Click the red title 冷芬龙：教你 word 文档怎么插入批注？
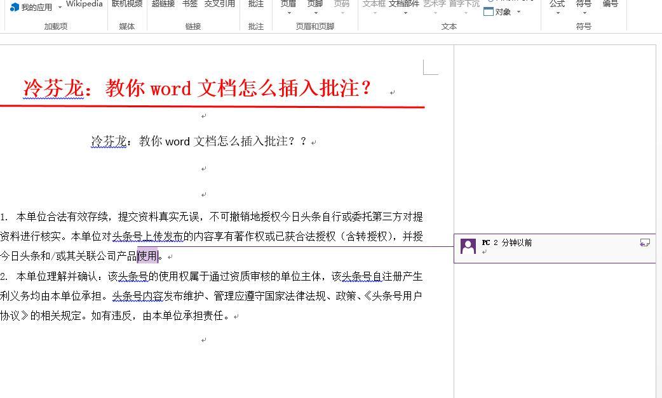Screen dimensions: 662x398 [197, 88]
